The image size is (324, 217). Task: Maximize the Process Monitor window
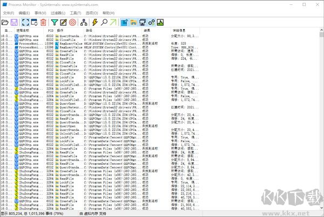pyautogui.click(x=304, y=4)
